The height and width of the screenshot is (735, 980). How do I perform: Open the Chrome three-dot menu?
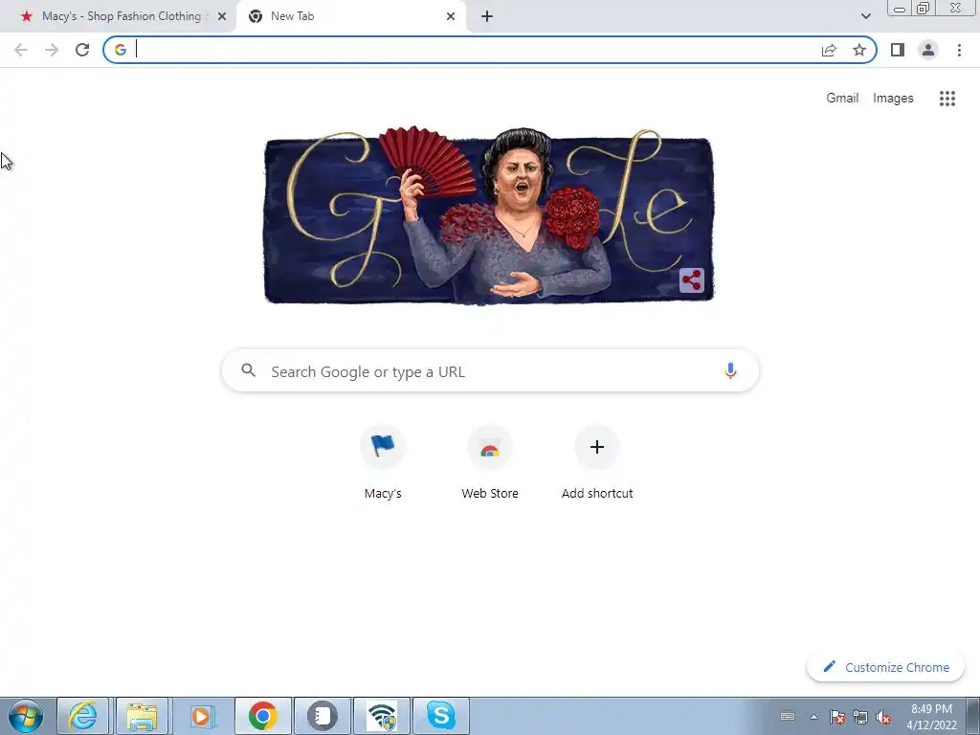(x=959, y=50)
